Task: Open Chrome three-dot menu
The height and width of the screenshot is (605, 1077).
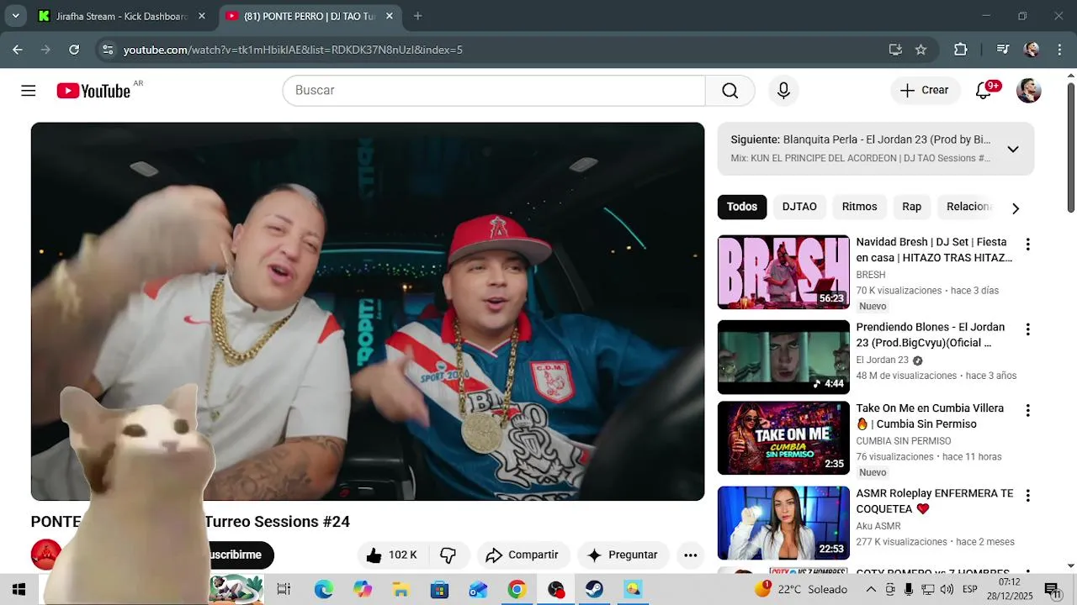Action: pos(1059,50)
